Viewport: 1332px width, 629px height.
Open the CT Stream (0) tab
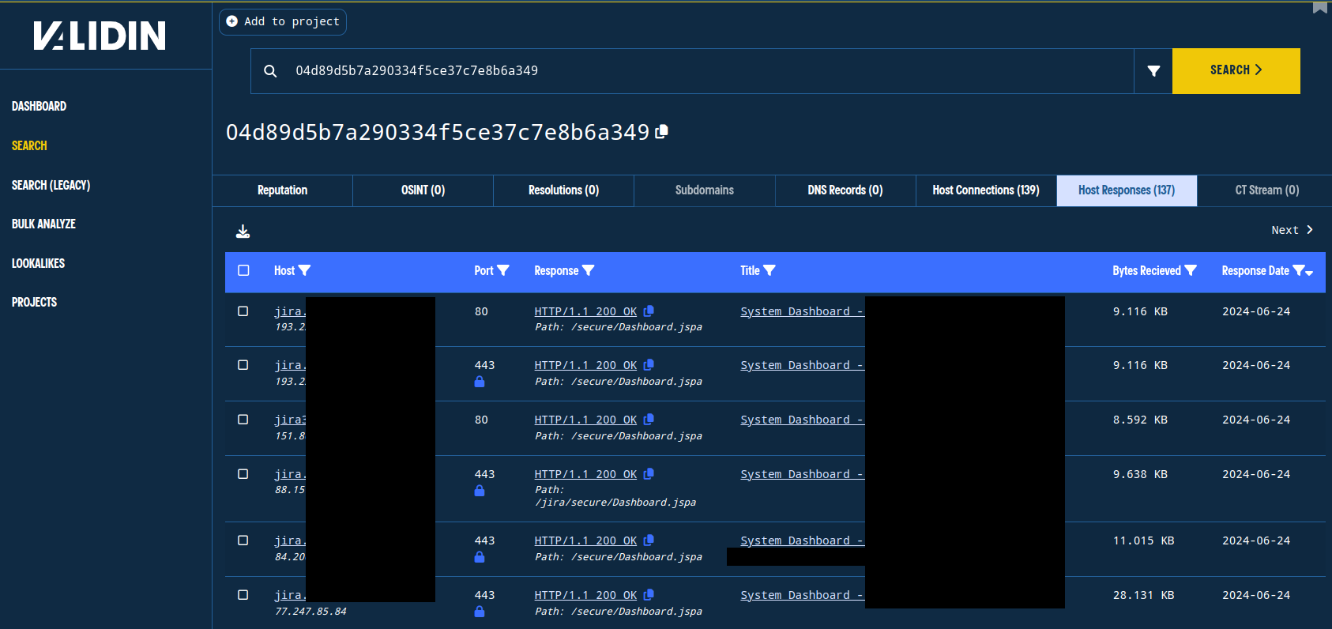[1267, 190]
